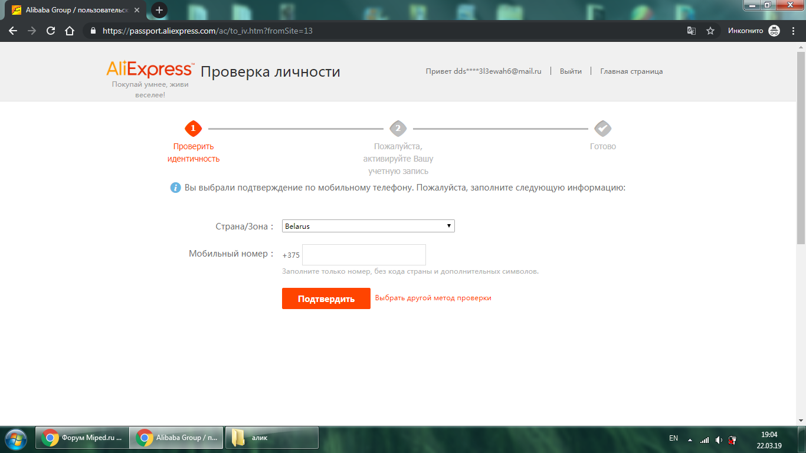The height and width of the screenshot is (453, 806).
Task: Select the Alibaba Group browser tab
Action: 76,10
